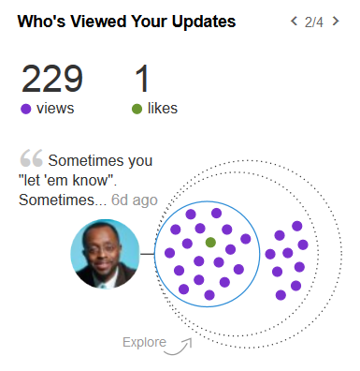360x371 pixels.
Task: Click the Explore link
Action: point(144,342)
